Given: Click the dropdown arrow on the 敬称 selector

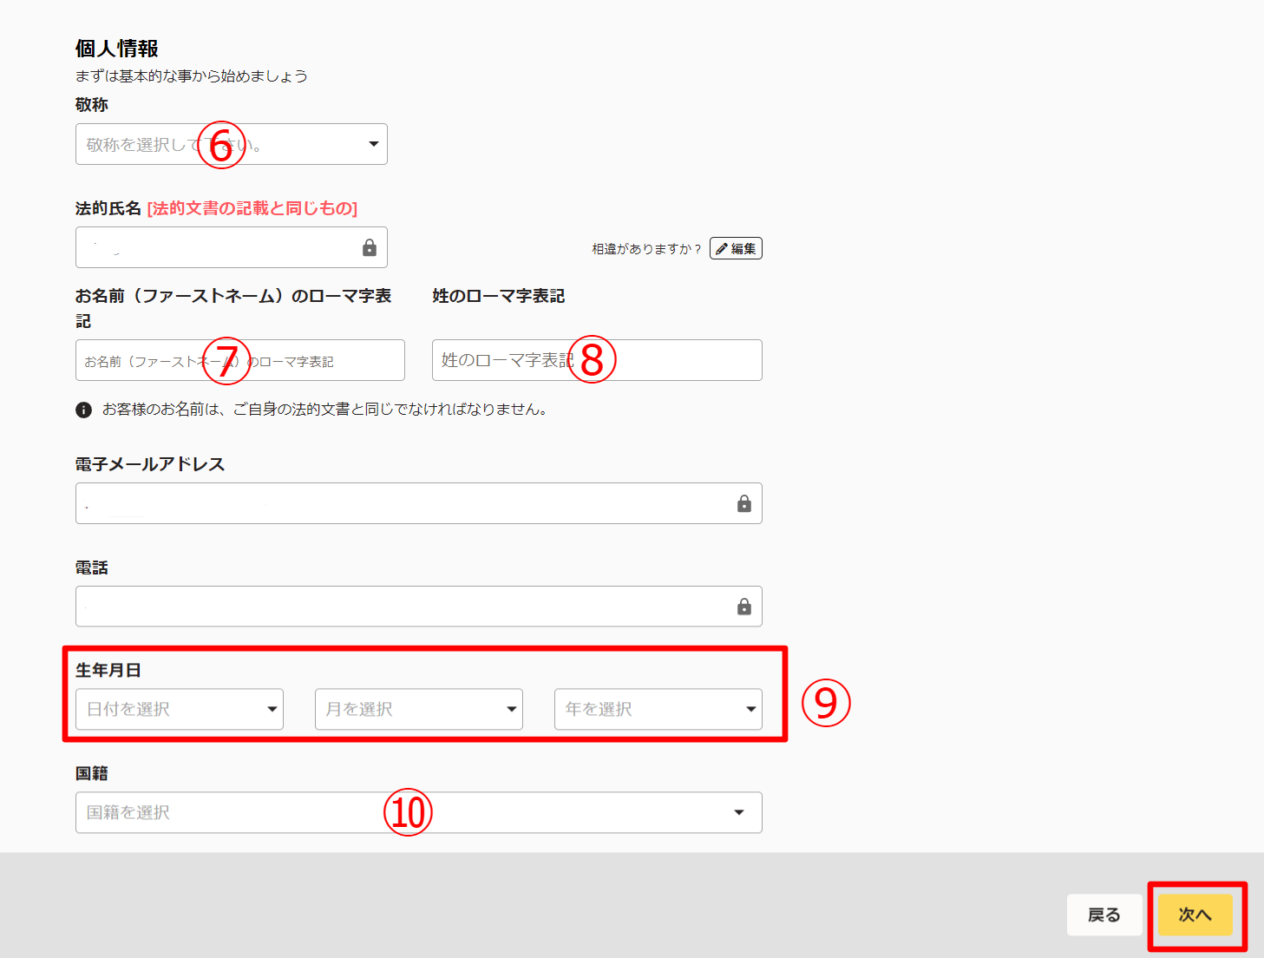Looking at the screenshot, I should (x=374, y=144).
